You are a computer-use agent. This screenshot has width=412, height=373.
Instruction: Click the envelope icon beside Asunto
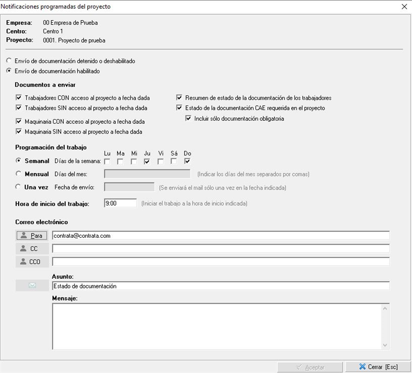32,285
